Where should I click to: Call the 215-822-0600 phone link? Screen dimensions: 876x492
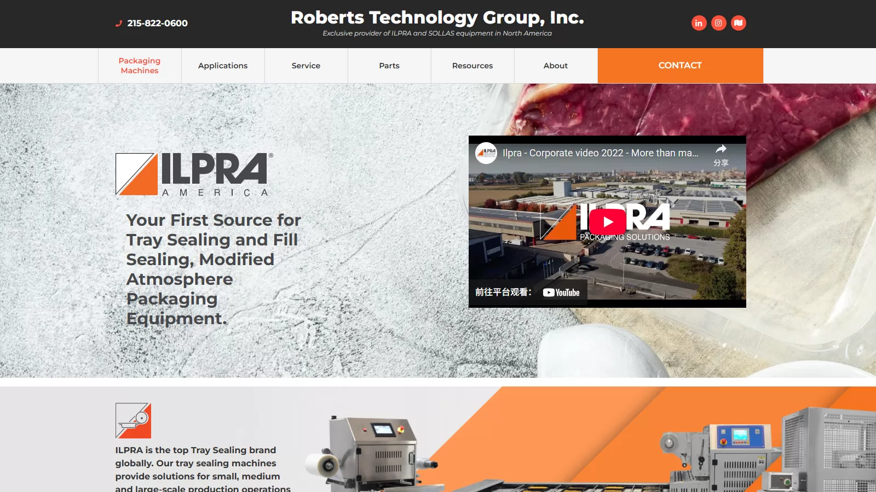(x=157, y=24)
